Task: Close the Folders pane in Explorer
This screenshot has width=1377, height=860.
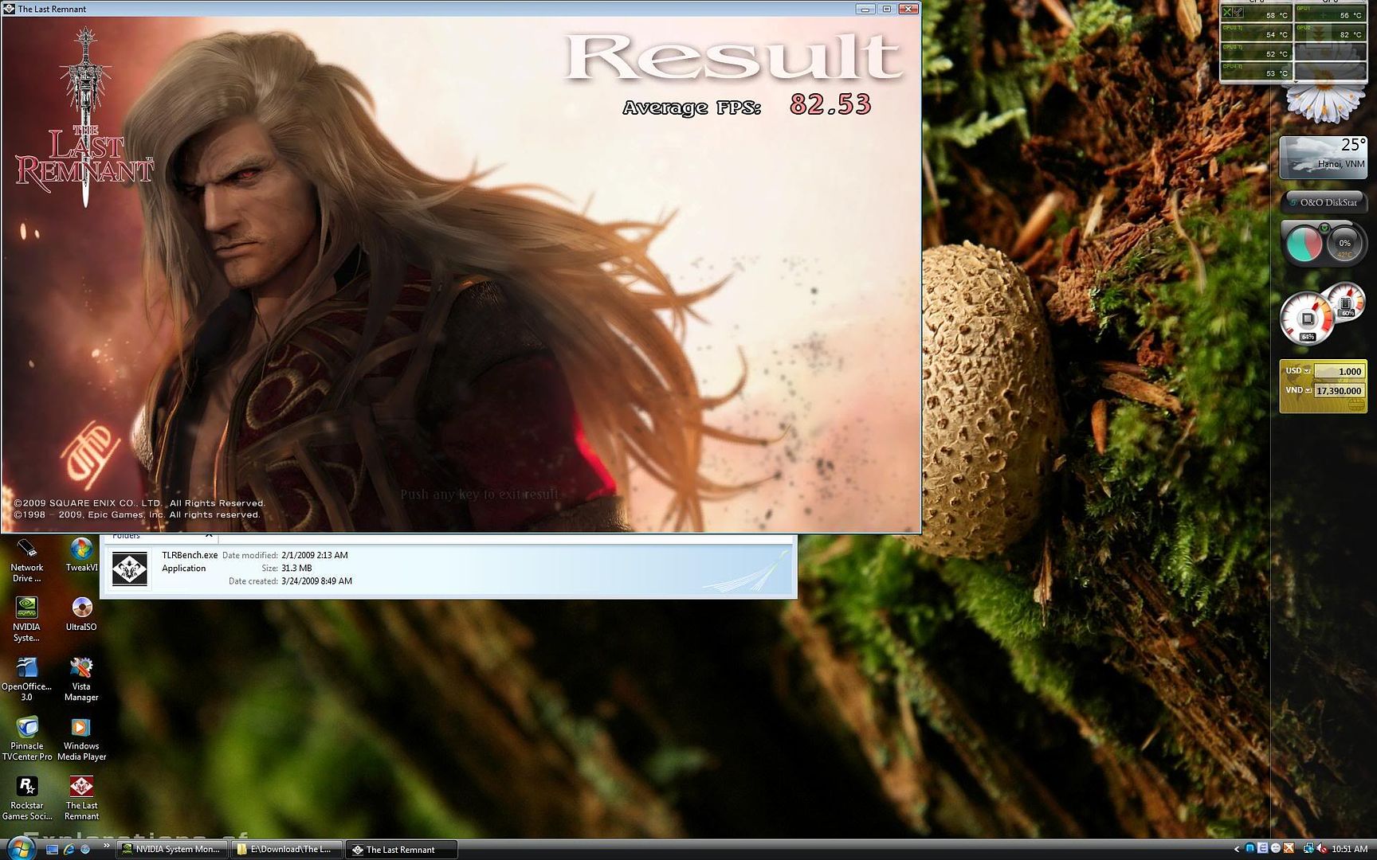Action: tap(209, 536)
